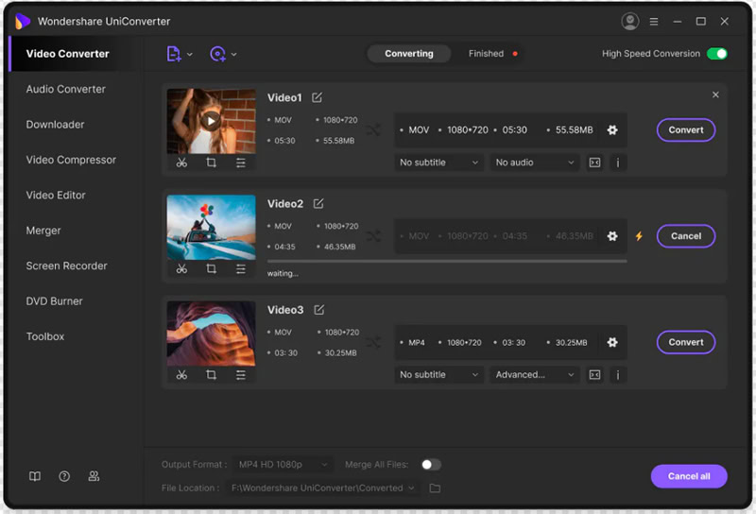Rename Video1 with edit icon
Image resolution: width=756 pixels, height=514 pixels.
click(317, 97)
